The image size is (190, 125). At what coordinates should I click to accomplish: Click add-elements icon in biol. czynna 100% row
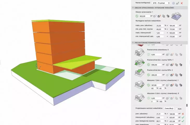[x=168, y=65]
